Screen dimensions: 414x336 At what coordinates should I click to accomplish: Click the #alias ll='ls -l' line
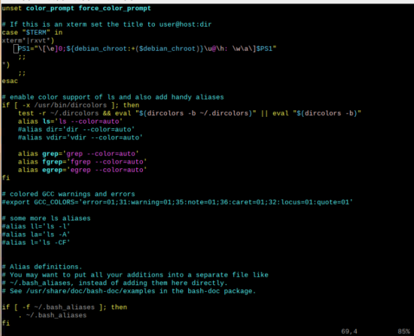(x=36, y=226)
